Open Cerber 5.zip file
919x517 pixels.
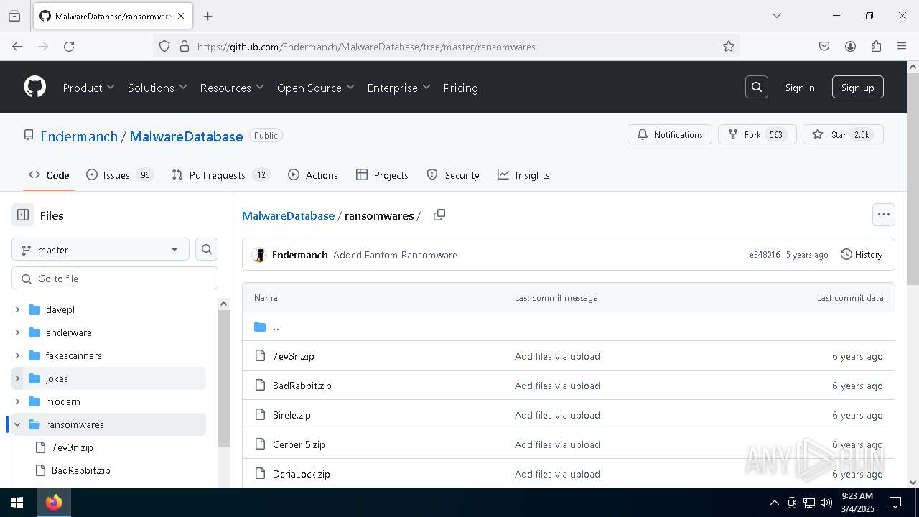[299, 444]
